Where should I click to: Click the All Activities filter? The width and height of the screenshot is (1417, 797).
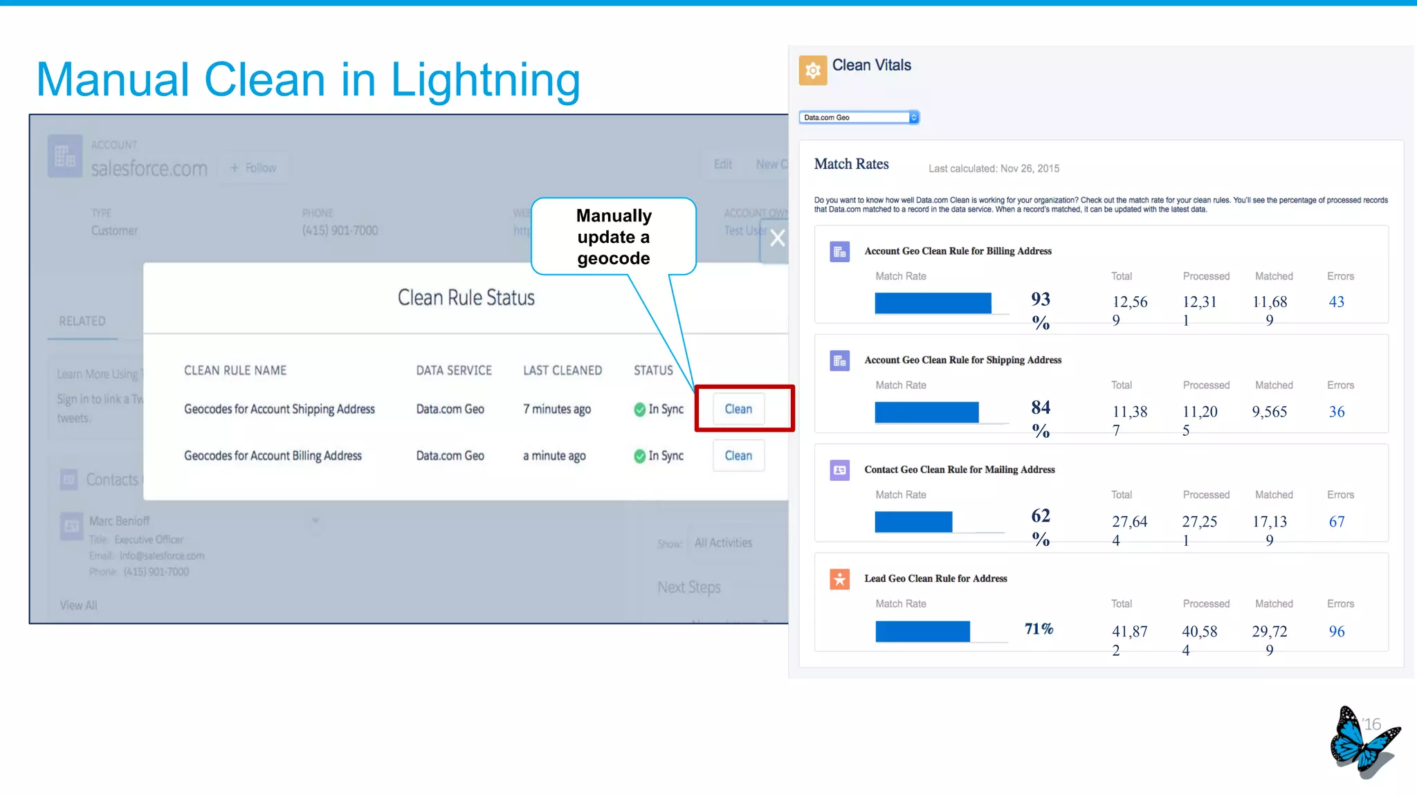[723, 542]
